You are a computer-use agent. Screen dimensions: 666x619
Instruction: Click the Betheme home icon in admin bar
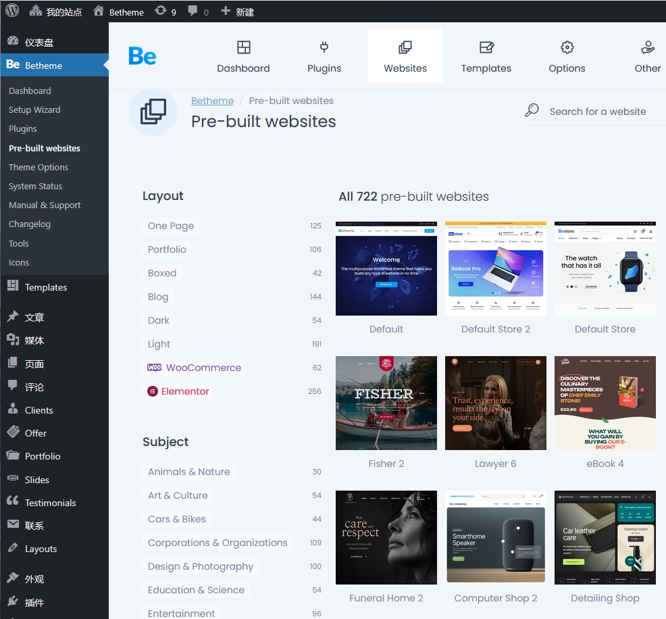(x=99, y=11)
